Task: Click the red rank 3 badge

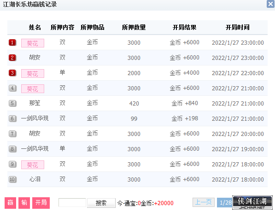Action: pyautogui.click(x=12, y=73)
